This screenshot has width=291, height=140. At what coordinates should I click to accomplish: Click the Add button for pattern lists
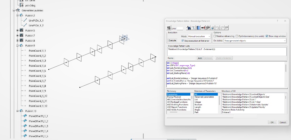coord(200,58)
